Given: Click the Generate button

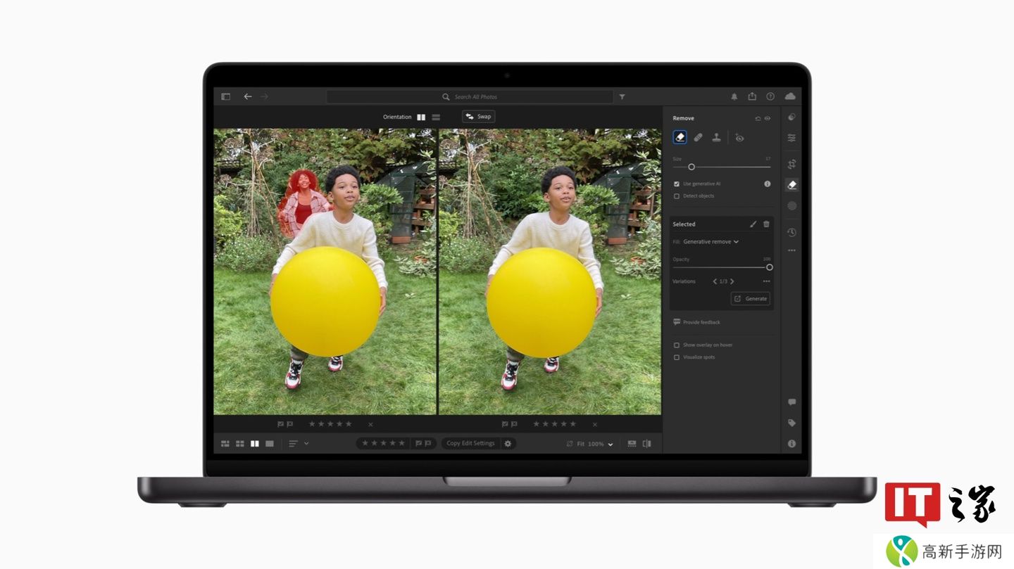Looking at the screenshot, I should click(750, 299).
